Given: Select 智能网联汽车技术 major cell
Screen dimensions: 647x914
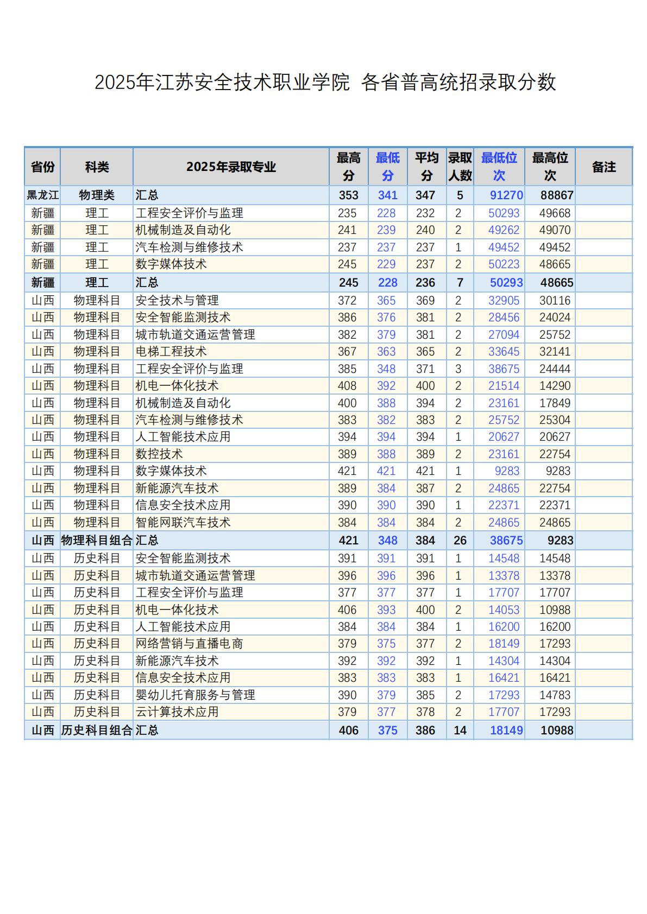Looking at the screenshot, I should pyautogui.click(x=183, y=523).
